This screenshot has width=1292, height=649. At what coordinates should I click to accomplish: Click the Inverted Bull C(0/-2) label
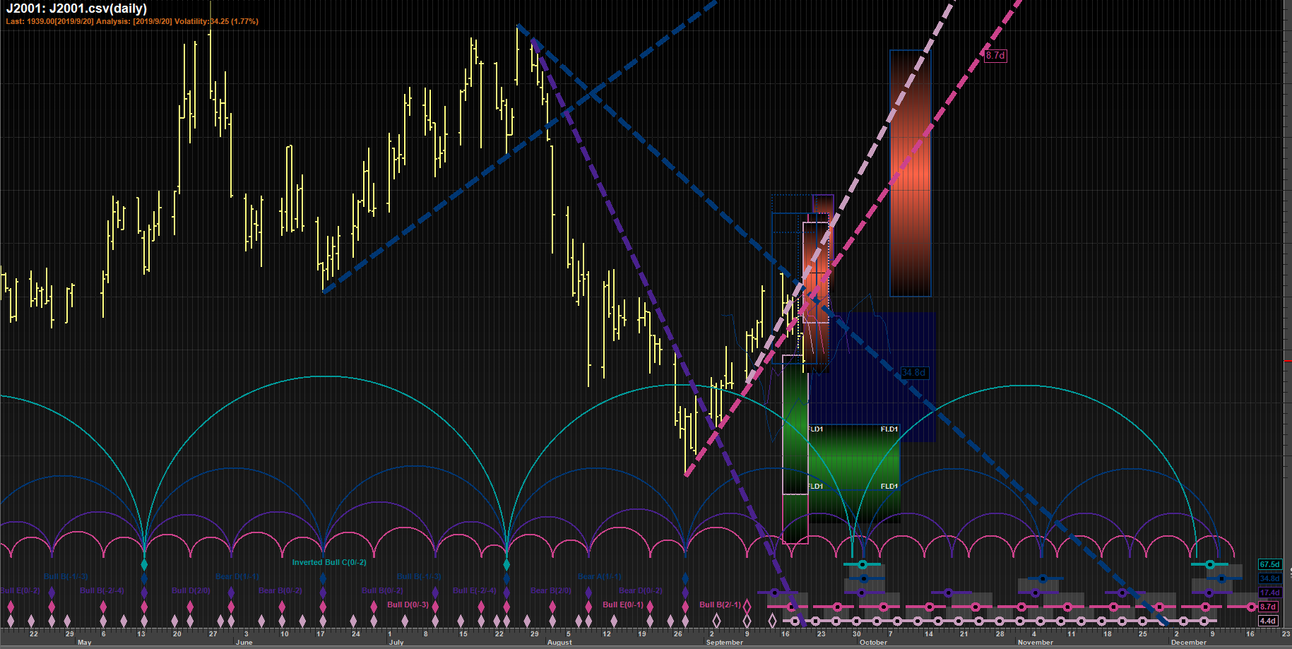[x=329, y=562]
